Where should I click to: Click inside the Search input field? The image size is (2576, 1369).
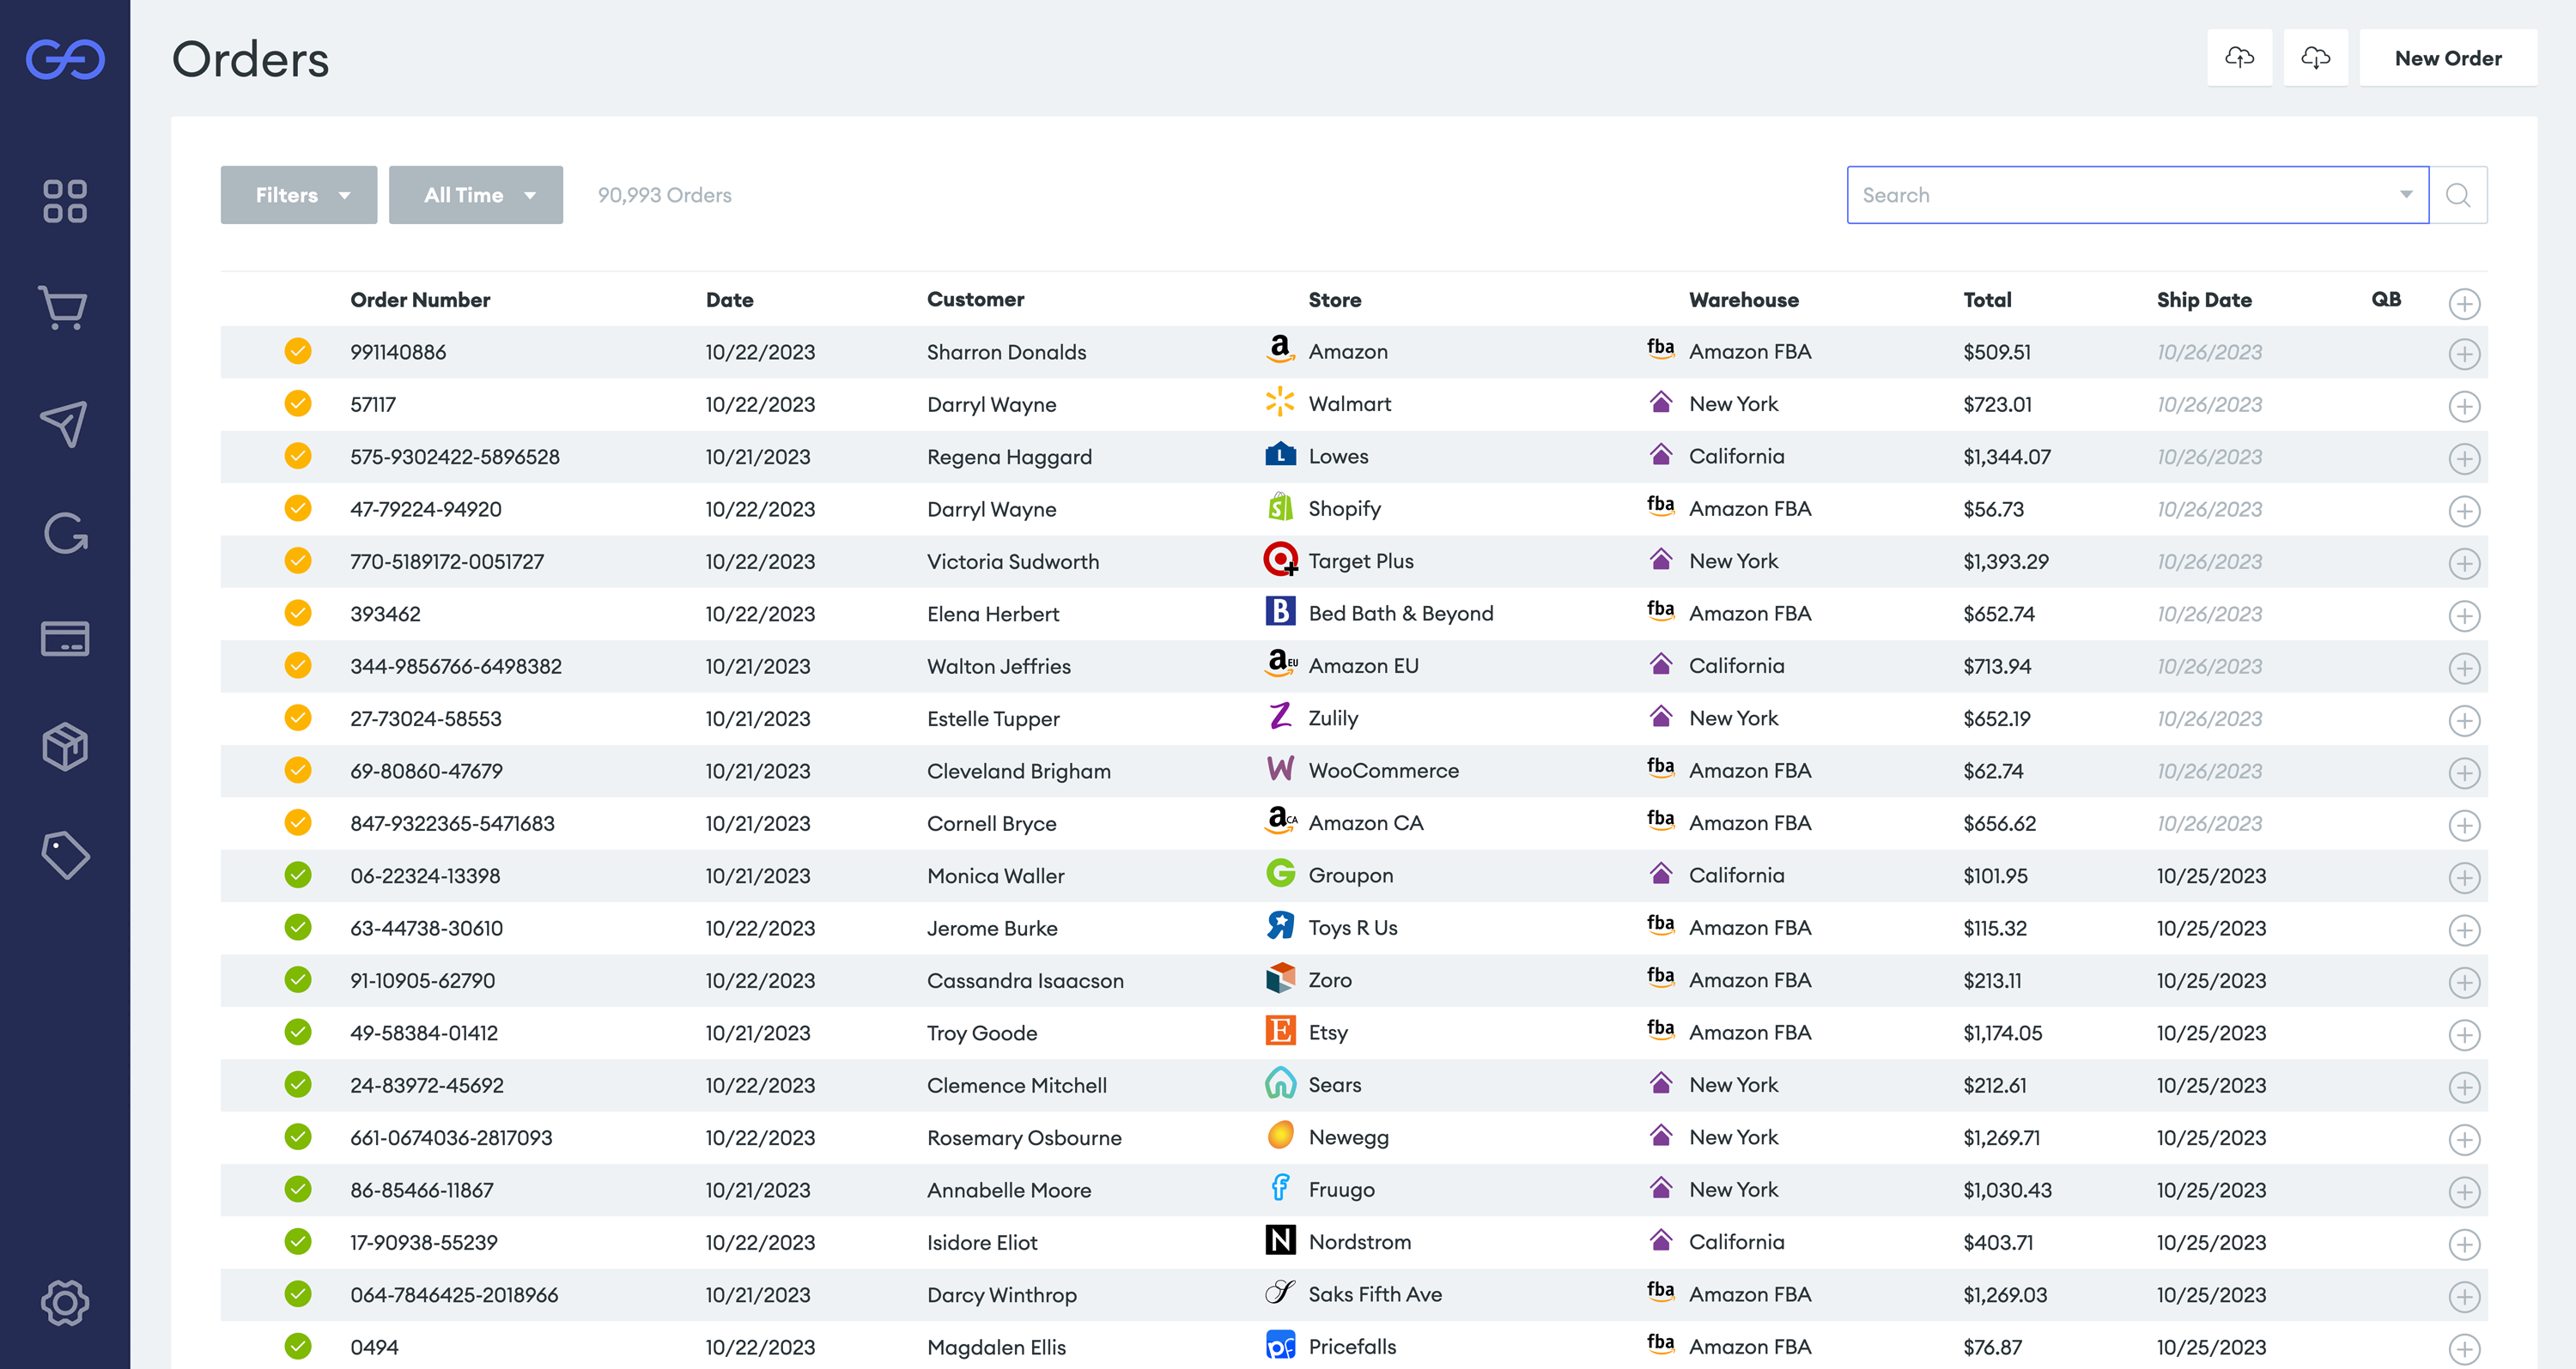click(2100, 195)
